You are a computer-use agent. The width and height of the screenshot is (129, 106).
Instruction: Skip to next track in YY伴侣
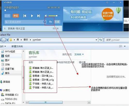pyautogui.click(x=38, y=16)
